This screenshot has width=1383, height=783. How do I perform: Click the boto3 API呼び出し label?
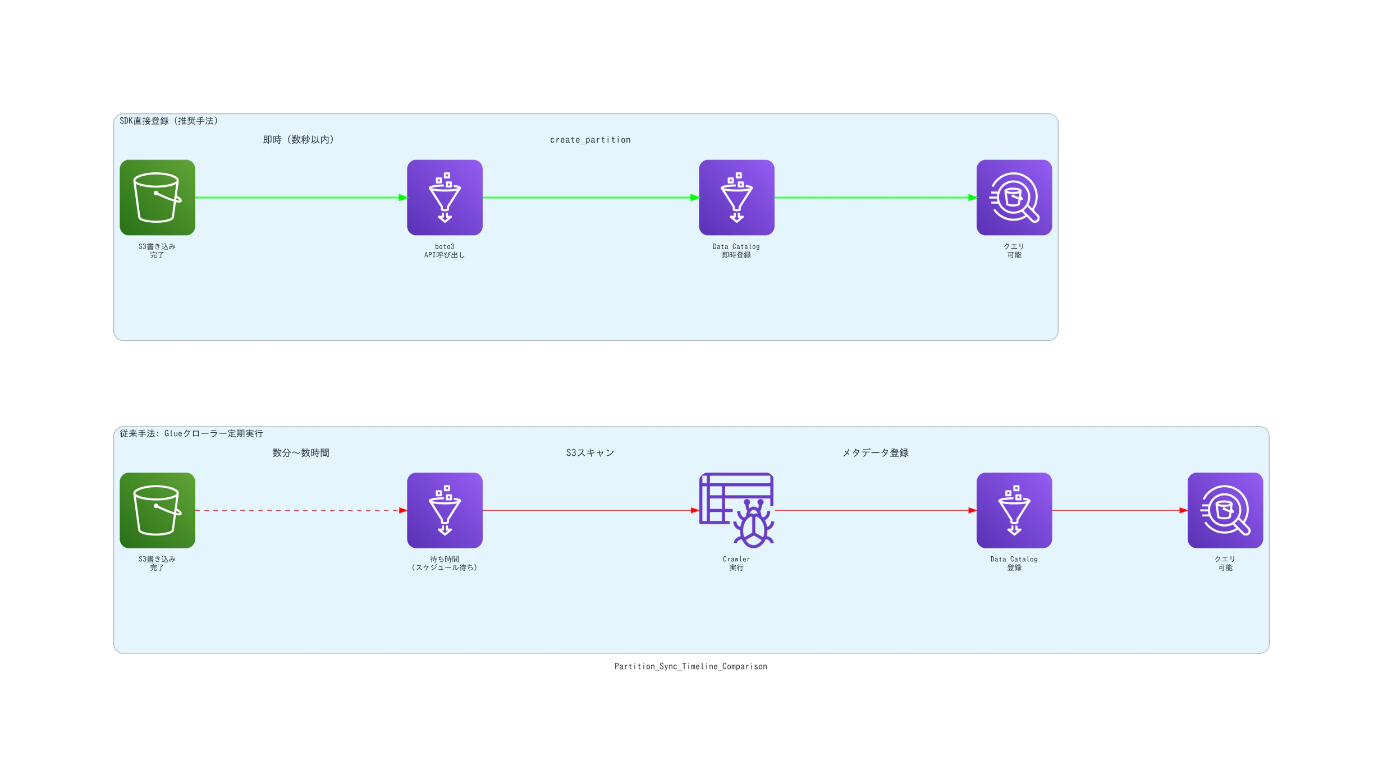click(x=445, y=251)
